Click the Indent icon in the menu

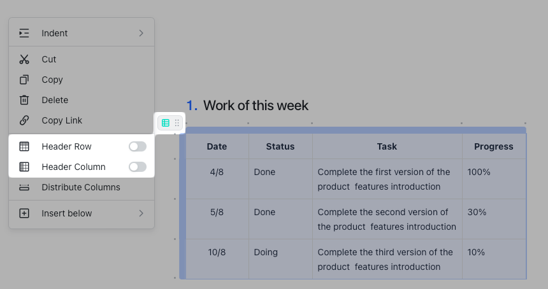click(24, 33)
